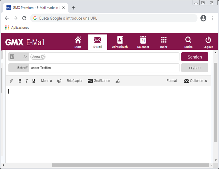Click the Chrome address bar
219x169 pixels.
click(x=114, y=18)
